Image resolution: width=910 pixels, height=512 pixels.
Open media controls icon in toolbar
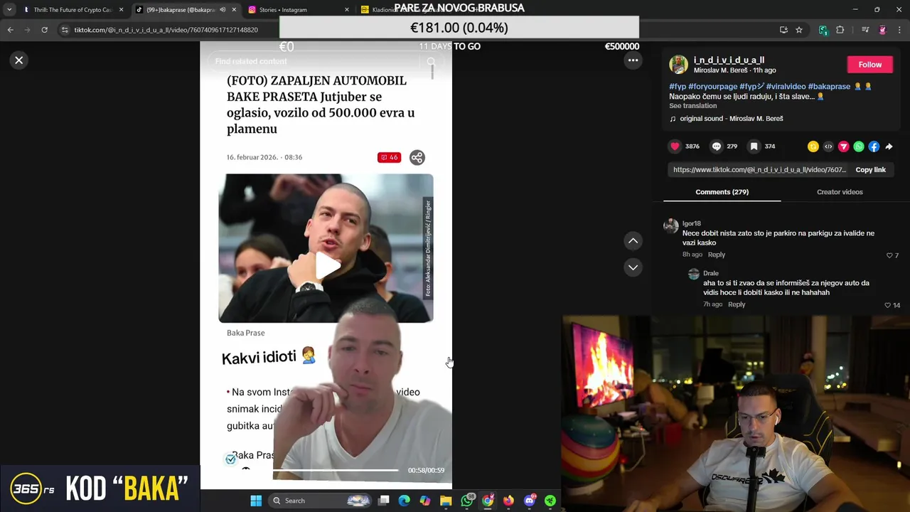865,30
